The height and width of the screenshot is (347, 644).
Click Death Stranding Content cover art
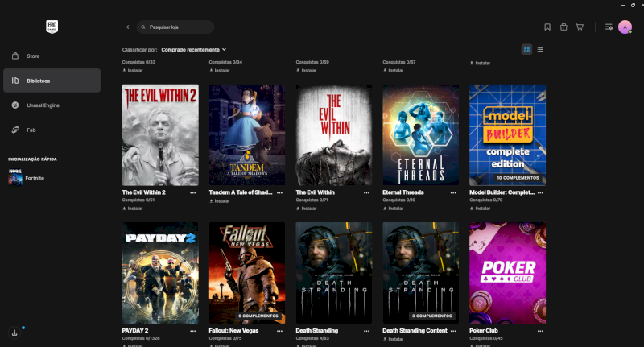[420, 273]
